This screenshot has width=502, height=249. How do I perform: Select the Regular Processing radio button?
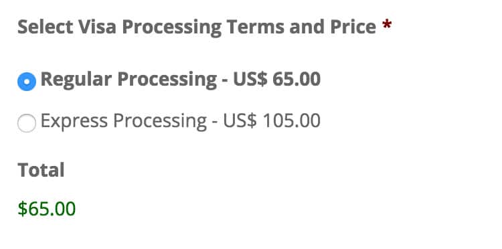point(27,82)
